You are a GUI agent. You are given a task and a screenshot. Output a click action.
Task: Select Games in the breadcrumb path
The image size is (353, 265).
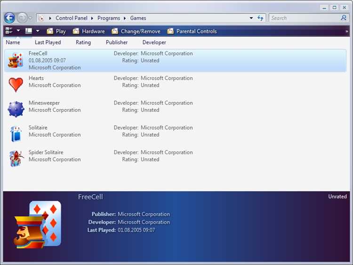coord(138,18)
